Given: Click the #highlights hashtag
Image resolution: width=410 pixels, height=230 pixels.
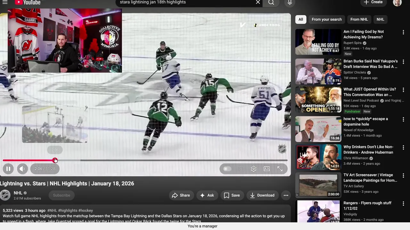Looking at the screenshot, I should coord(68,211).
